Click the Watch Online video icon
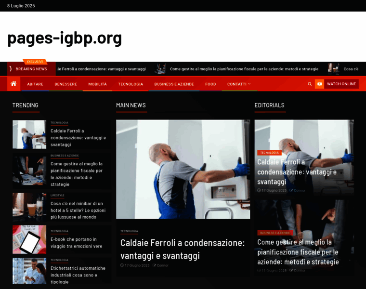Image resolution: width=366 pixels, height=289 pixels. tap(319, 84)
